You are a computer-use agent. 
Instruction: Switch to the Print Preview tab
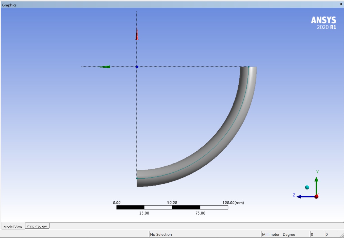click(37, 226)
